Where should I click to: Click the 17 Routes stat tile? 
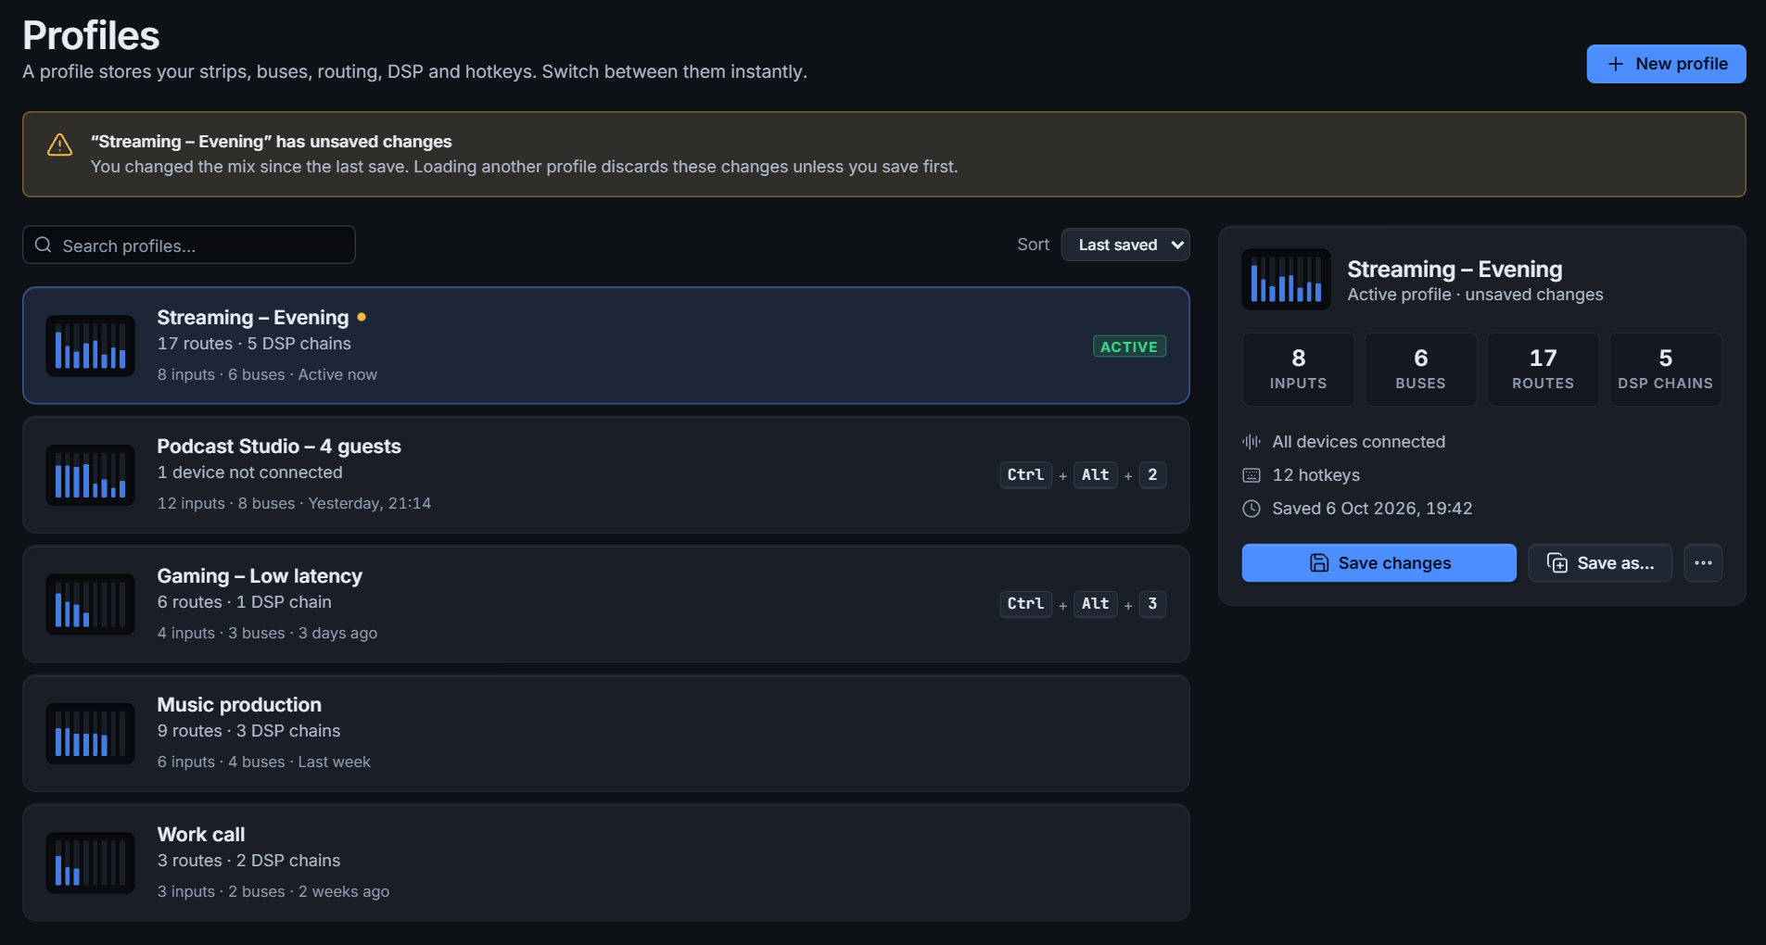(1543, 370)
